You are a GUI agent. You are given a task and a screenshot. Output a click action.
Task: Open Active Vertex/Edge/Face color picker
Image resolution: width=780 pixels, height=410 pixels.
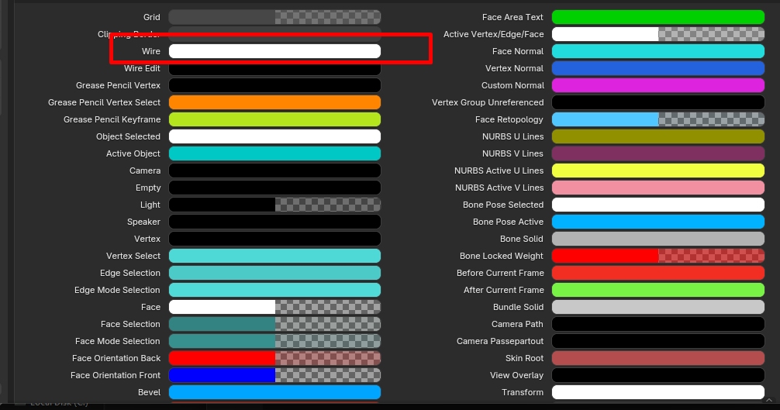pyautogui.click(x=658, y=34)
